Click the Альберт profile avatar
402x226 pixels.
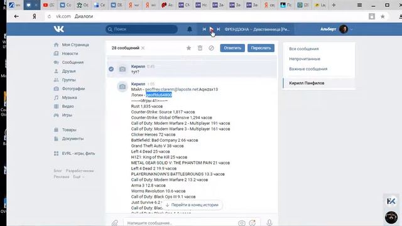(x=344, y=30)
